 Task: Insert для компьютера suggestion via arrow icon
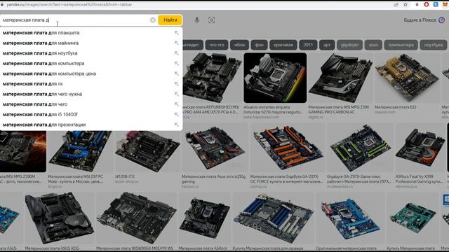click(x=176, y=64)
